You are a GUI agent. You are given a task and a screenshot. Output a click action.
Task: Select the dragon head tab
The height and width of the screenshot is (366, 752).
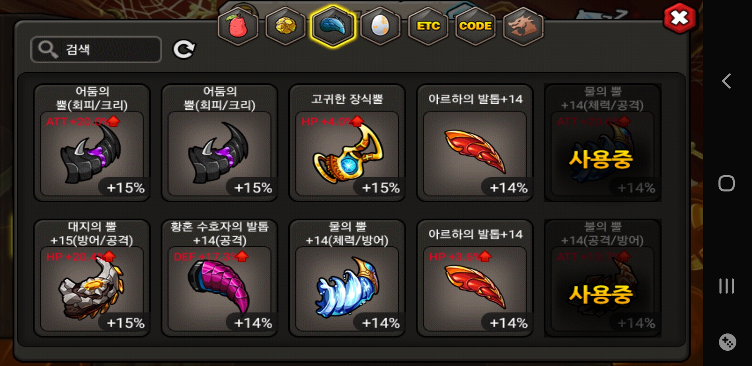click(x=523, y=26)
